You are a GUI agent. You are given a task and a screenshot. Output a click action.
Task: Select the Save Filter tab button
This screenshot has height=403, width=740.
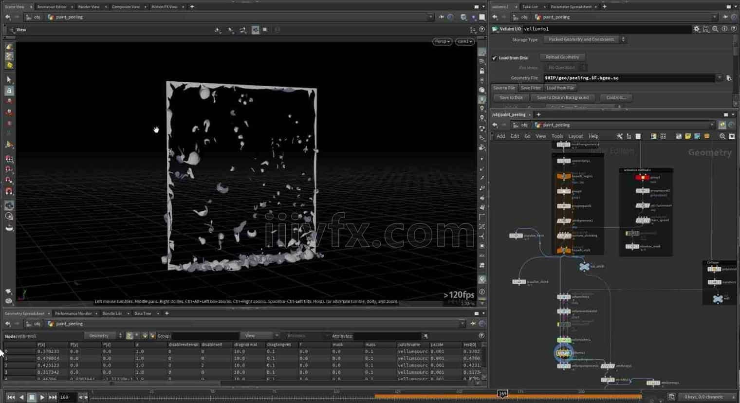click(531, 88)
